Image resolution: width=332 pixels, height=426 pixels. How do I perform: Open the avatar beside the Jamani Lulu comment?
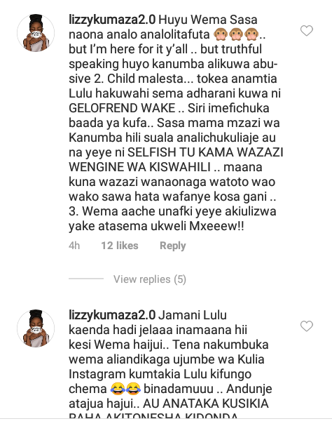coord(36,328)
